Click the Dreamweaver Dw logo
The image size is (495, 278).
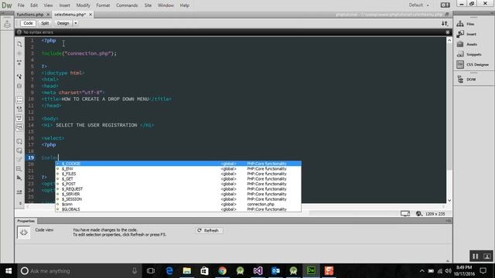tap(7, 5)
